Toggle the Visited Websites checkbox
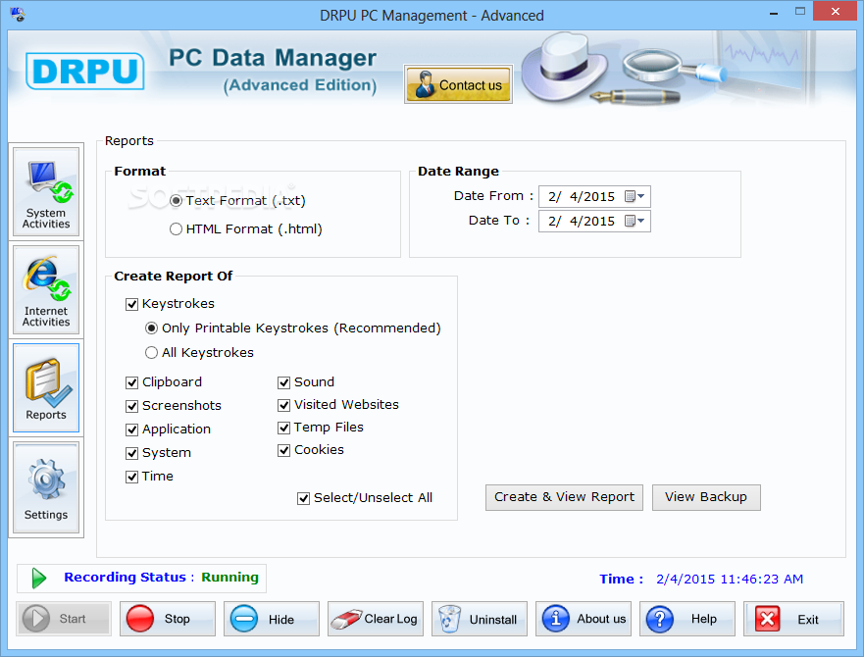Viewport: 864px width, 657px height. click(283, 405)
